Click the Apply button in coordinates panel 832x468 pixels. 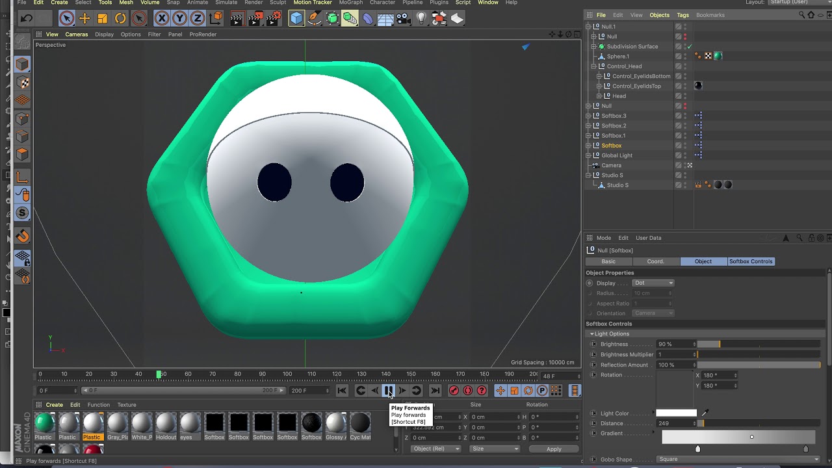coord(554,449)
